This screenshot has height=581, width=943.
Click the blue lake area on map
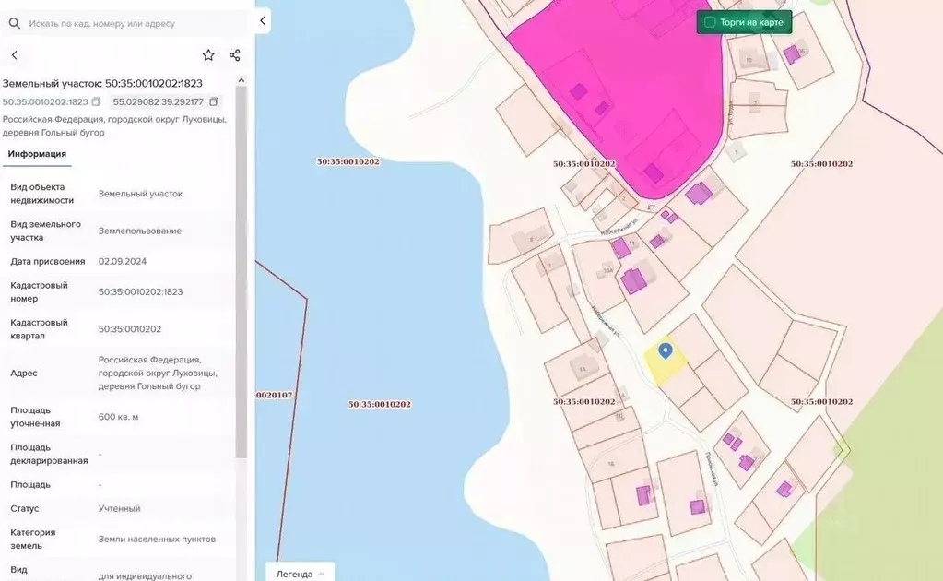point(391,301)
